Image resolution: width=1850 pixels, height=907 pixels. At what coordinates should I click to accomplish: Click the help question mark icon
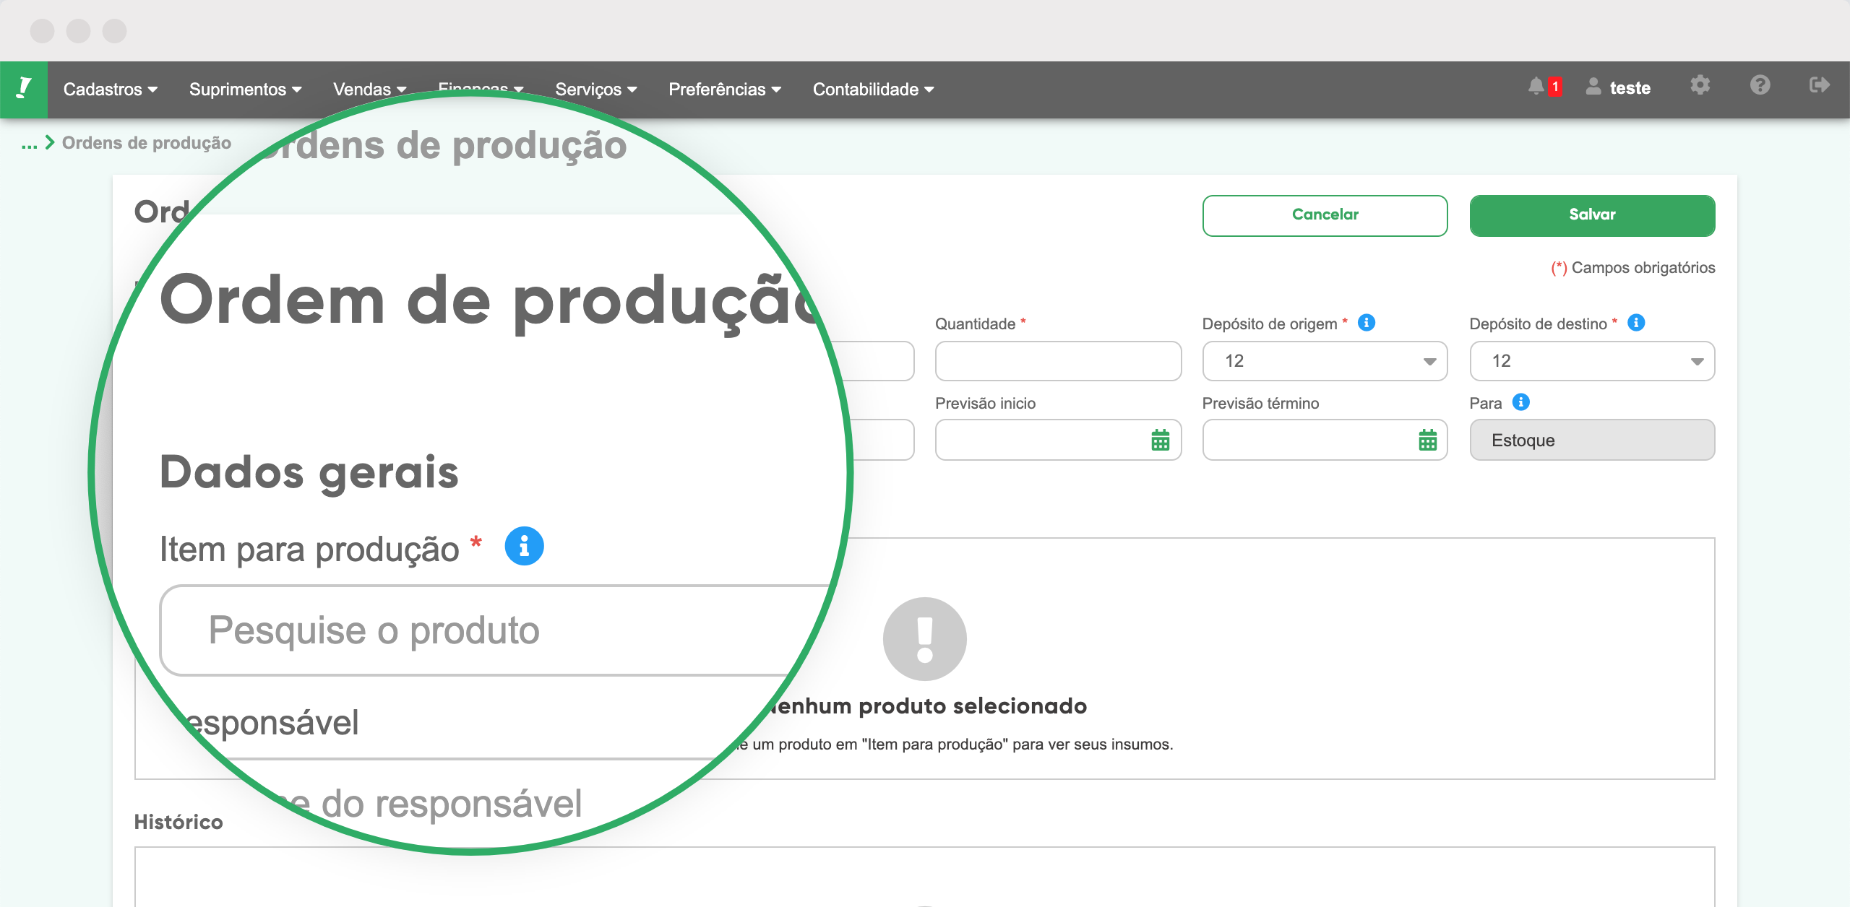click(x=1760, y=87)
